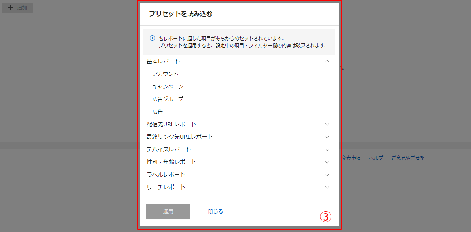Viewport: 471px width, 232px height.
Task: Expand the ラベルレポート chevron
Action: [327, 175]
